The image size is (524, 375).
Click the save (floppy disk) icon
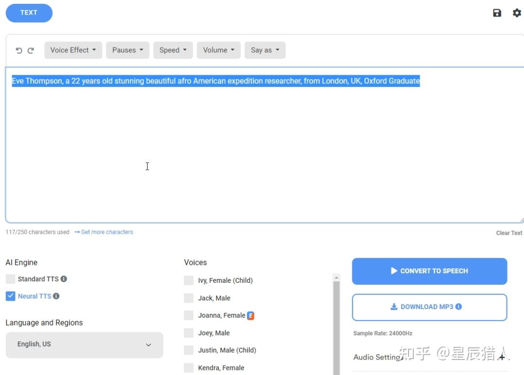[x=497, y=13]
